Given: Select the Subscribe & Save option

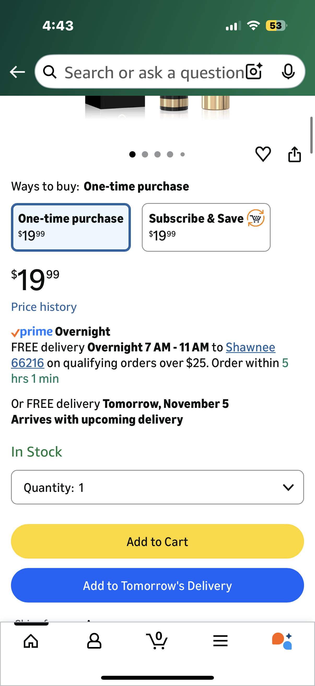Looking at the screenshot, I should coord(206,227).
